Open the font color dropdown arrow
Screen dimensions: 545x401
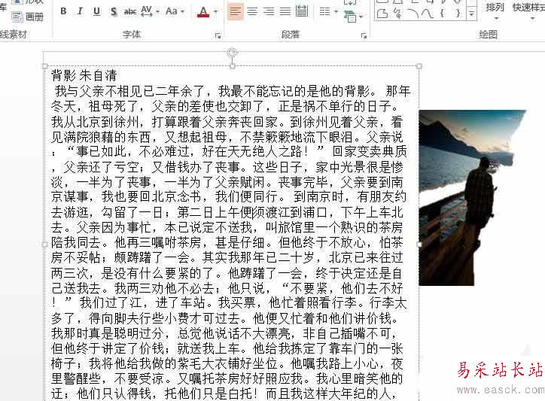coord(215,12)
